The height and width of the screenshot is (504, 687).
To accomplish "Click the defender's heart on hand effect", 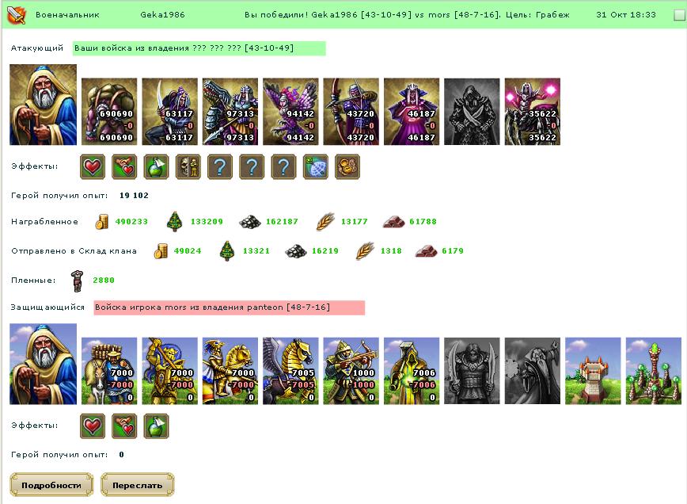I will 124,426.
